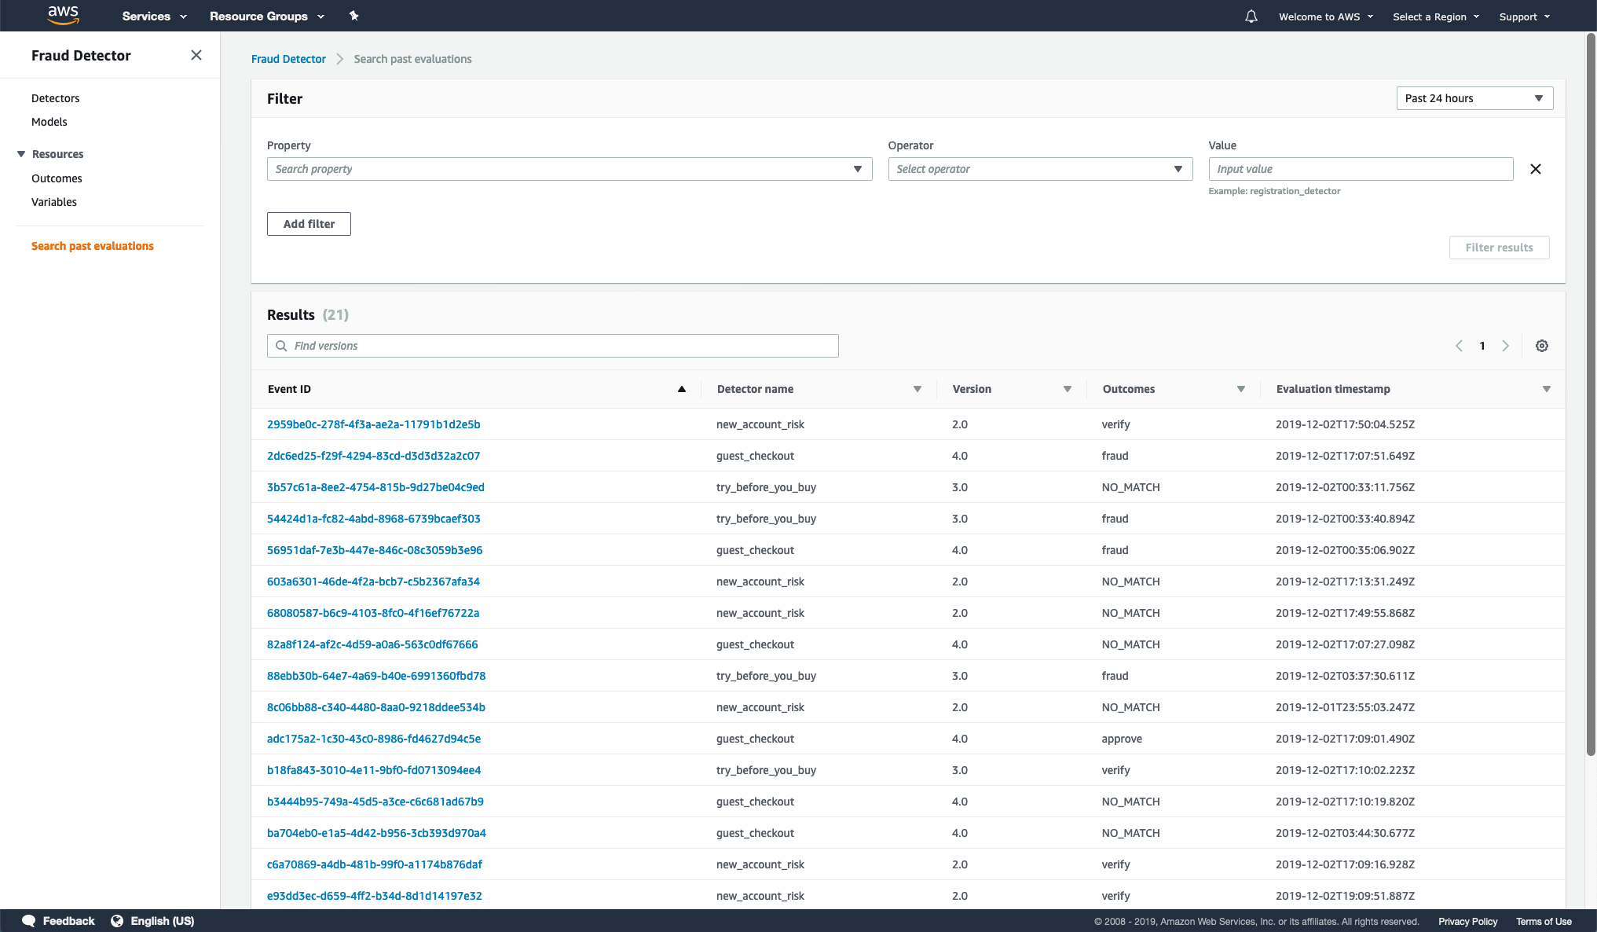Screen dimensions: 1597x932
Task: Click the Feedback footer button
Action: coord(58,921)
